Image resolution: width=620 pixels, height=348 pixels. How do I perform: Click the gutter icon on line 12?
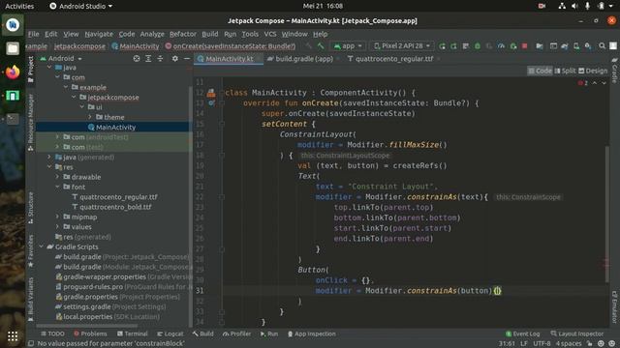click(211, 93)
